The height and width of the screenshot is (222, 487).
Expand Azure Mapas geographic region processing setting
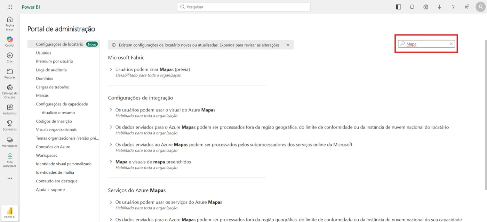111,127
